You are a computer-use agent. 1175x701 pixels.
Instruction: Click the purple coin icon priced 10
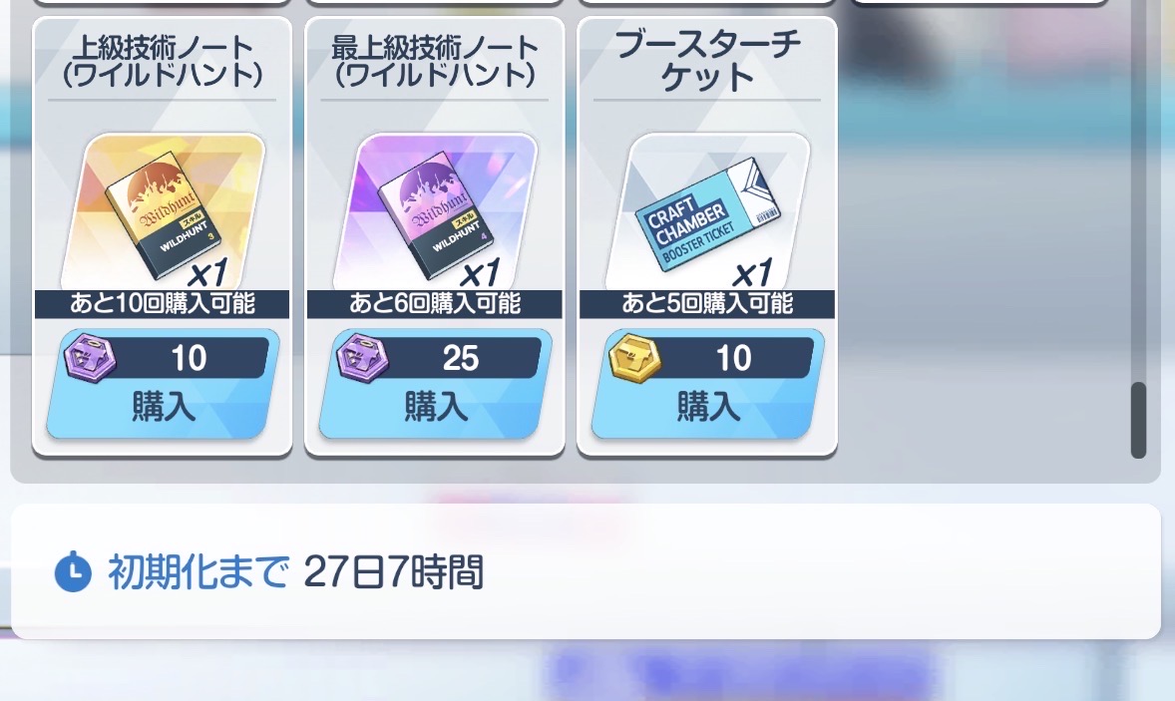(90, 358)
